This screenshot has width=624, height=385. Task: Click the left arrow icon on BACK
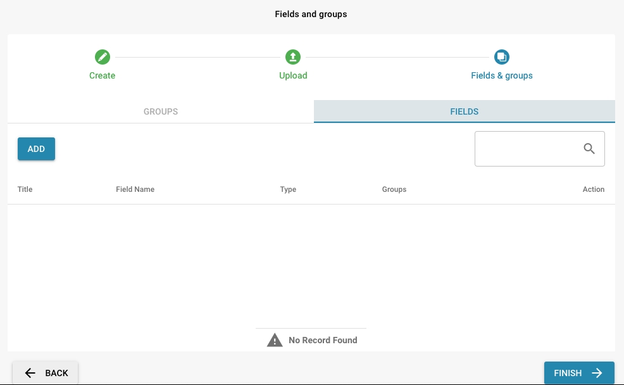30,373
